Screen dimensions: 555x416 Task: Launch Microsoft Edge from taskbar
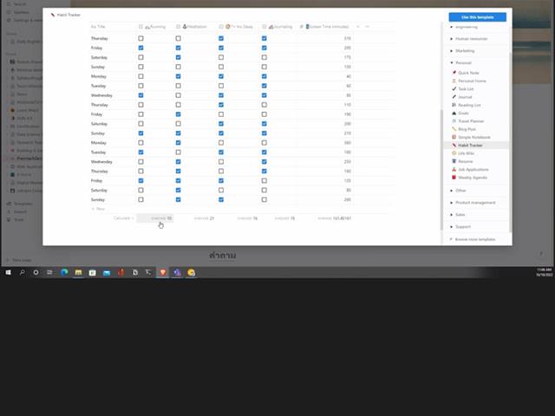(x=64, y=272)
